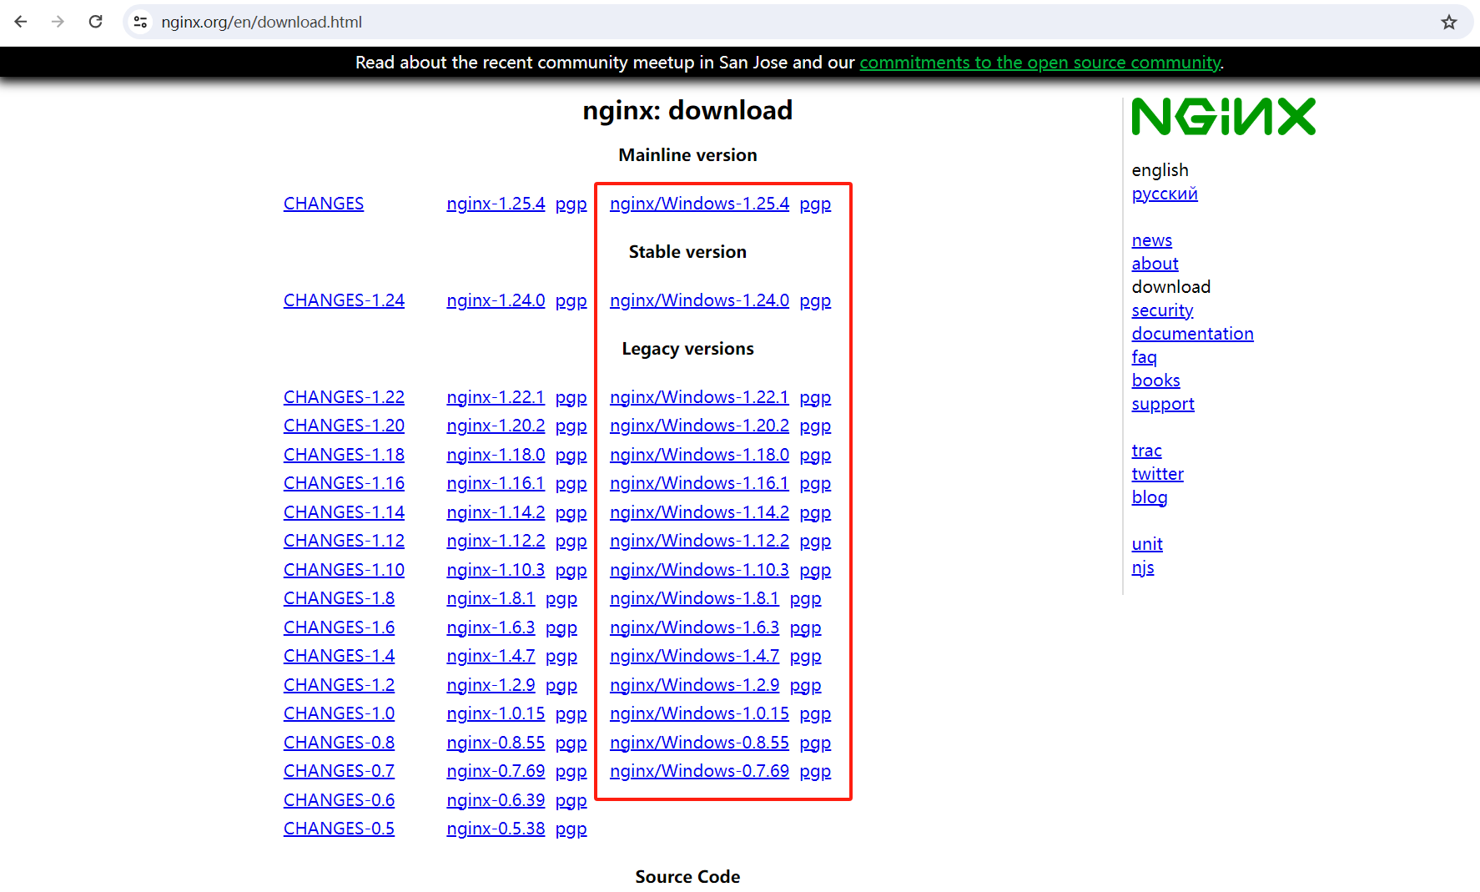The image size is (1480, 892).
Task: Download nginx/Windows-1.24.0
Action: tap(699, 300)
